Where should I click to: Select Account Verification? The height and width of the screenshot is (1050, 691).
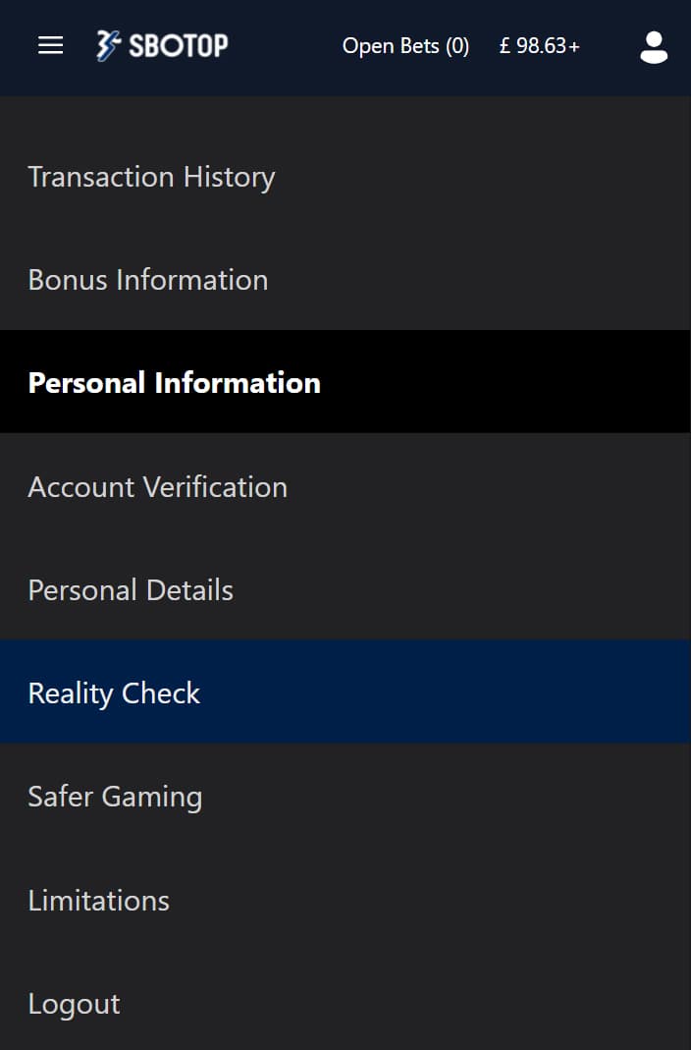[x=345, y=485]
